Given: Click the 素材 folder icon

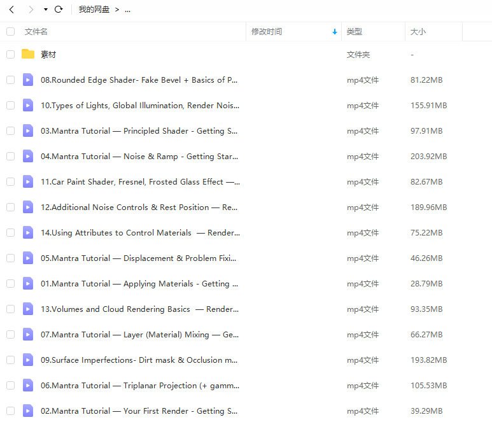Looking at the screenshot, I should (28, 54).
